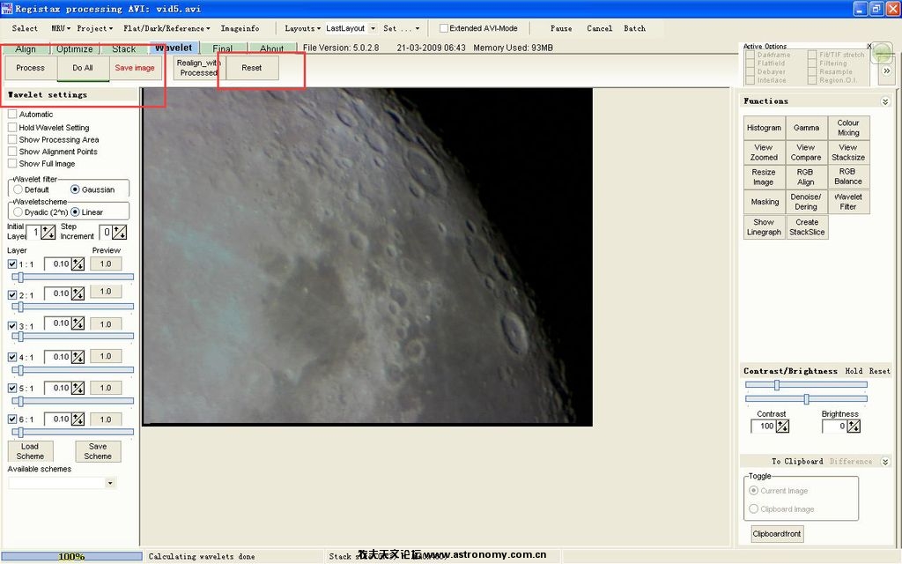This screenshot has width=902, height=564.
Task: Open the Imageinfo menu
Action: tap(240, 28)
